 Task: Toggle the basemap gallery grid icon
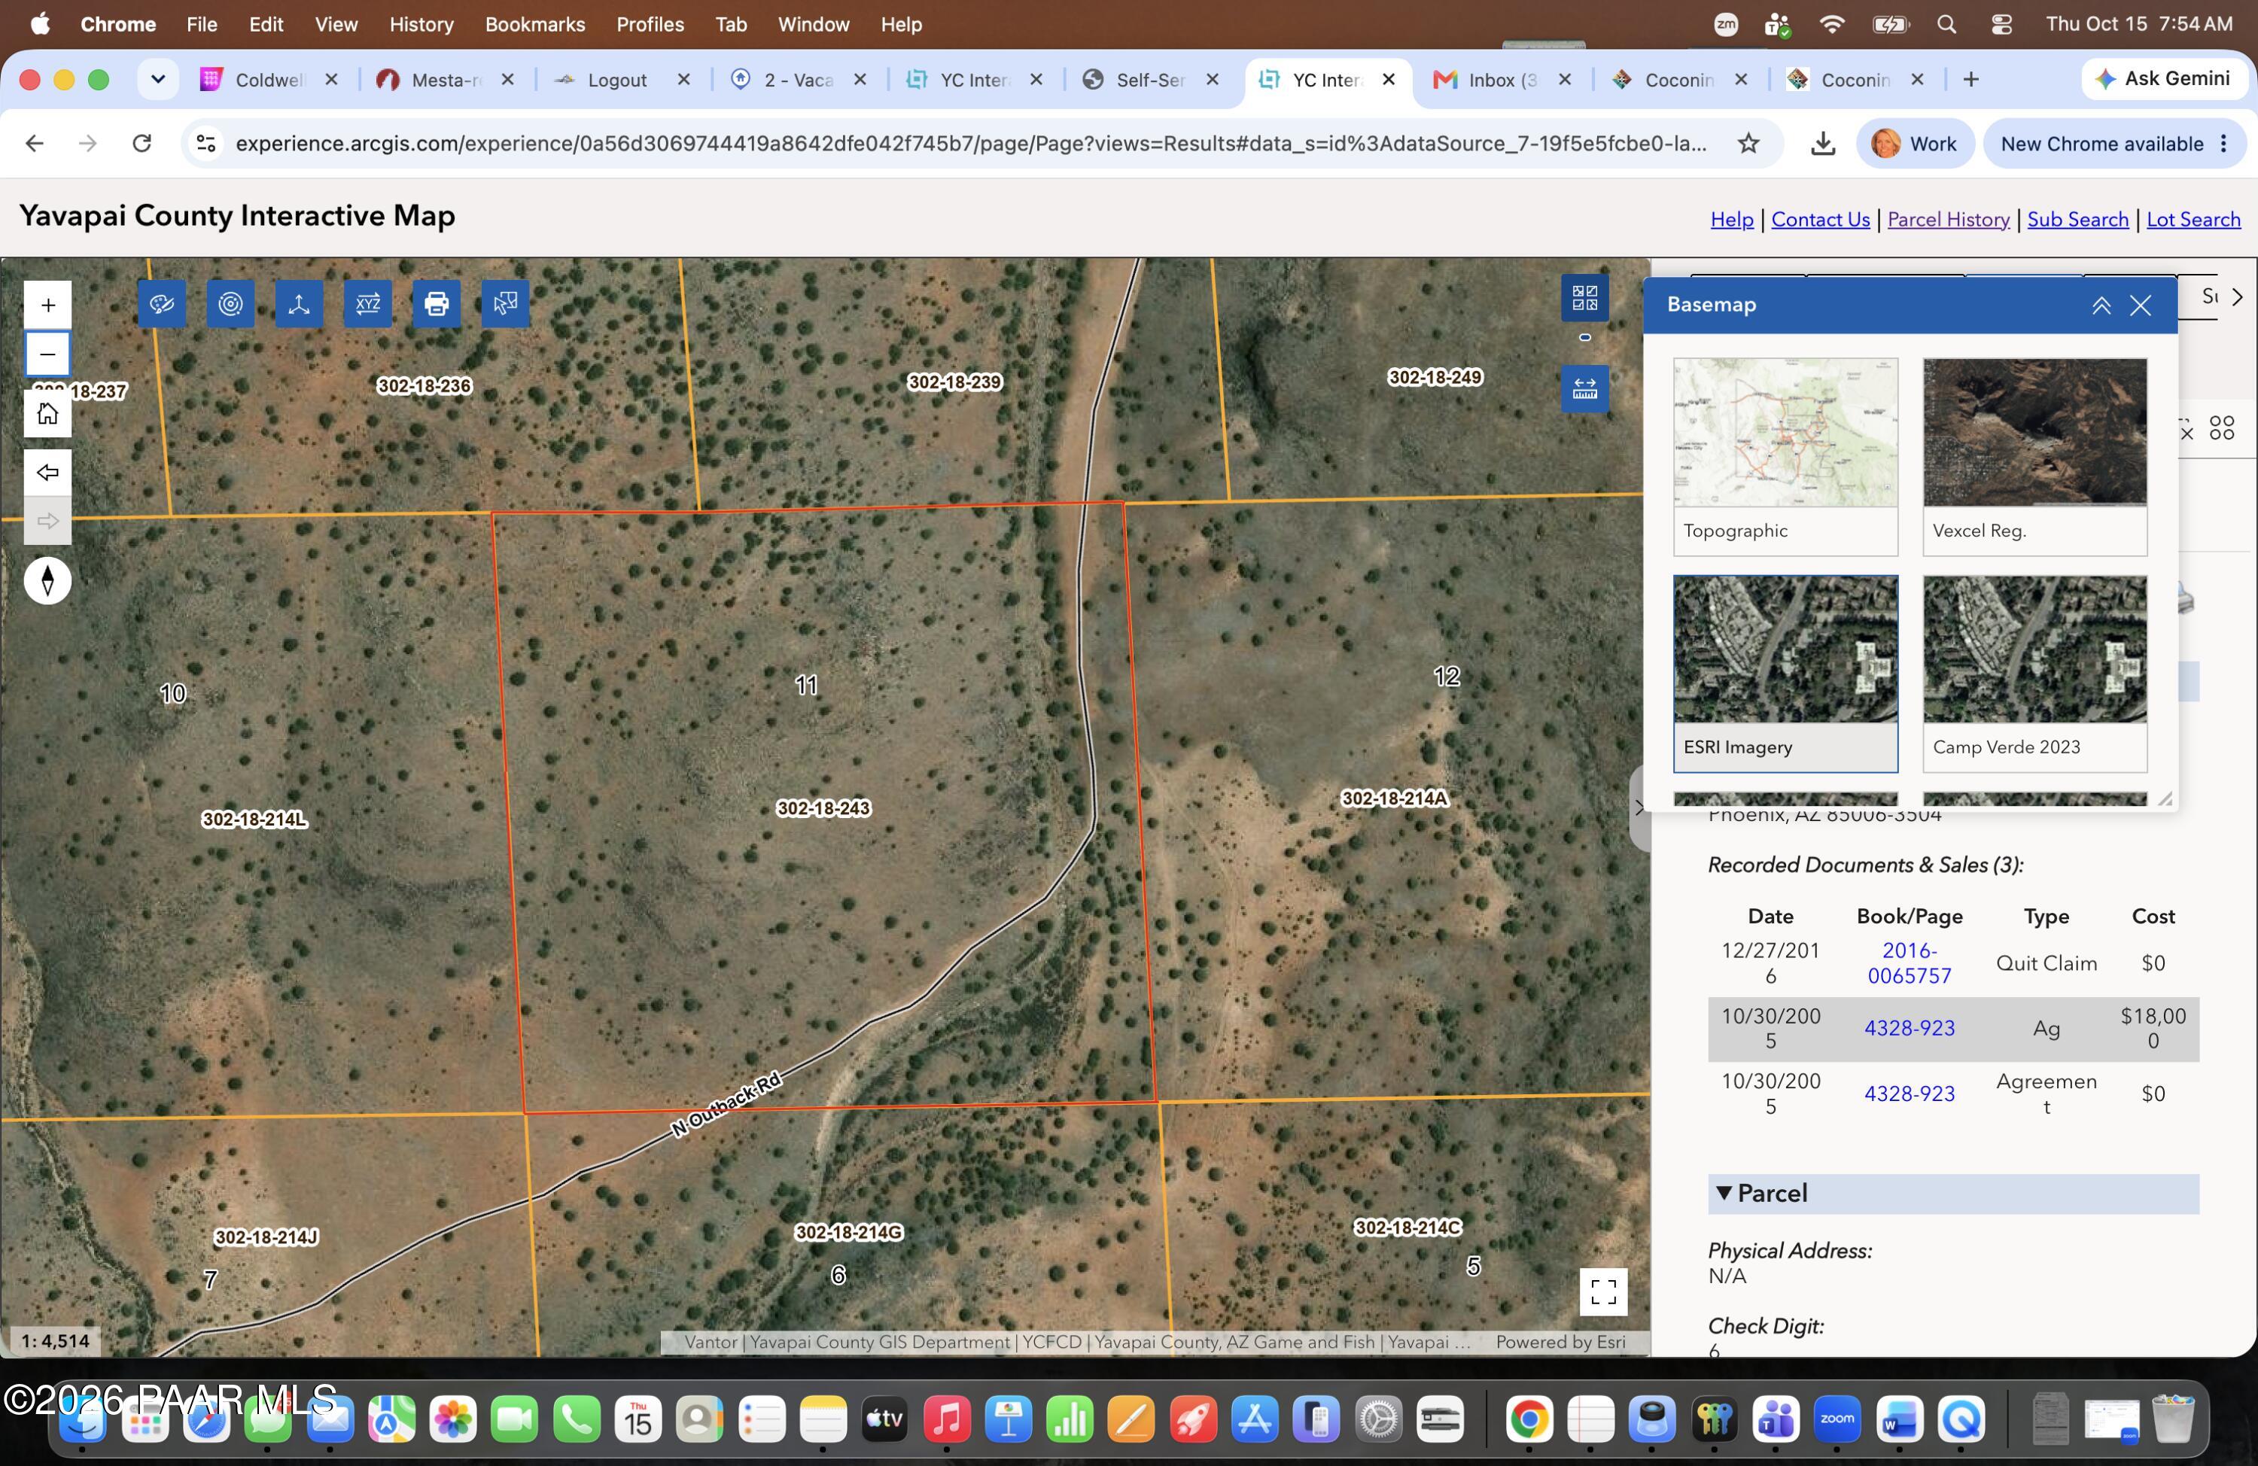tap(1584, 298)
